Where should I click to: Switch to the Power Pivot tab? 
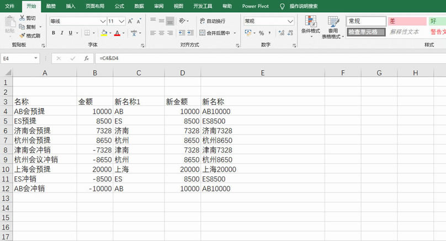(255, 6)
